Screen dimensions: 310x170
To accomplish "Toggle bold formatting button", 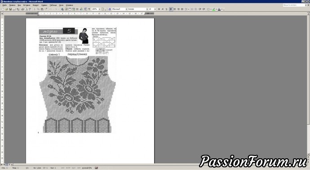I will 159,9.
